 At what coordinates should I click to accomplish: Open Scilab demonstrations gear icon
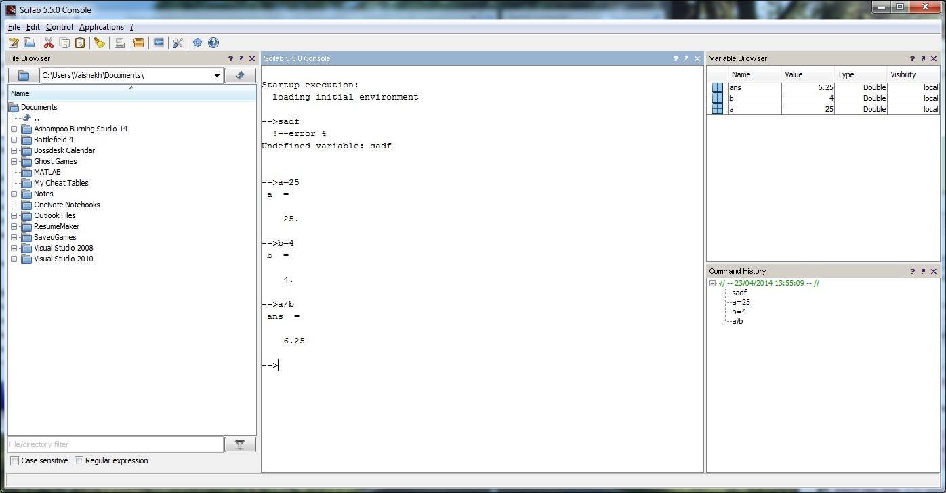point(197,43)
